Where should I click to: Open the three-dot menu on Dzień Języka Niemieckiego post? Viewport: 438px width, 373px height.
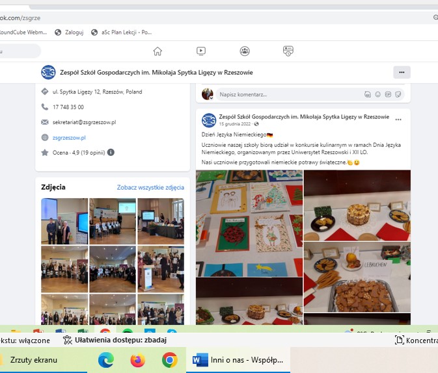point(398,120)
